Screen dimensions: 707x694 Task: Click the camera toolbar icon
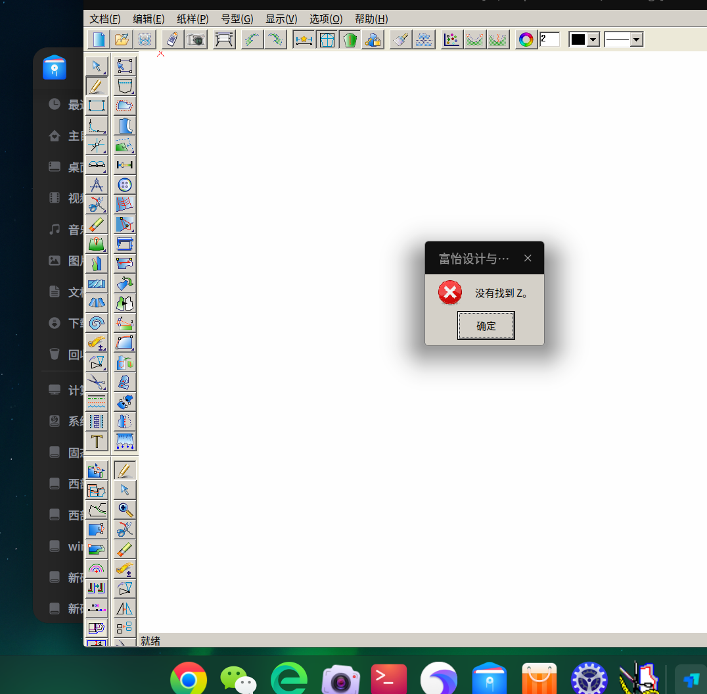(196, 39)
